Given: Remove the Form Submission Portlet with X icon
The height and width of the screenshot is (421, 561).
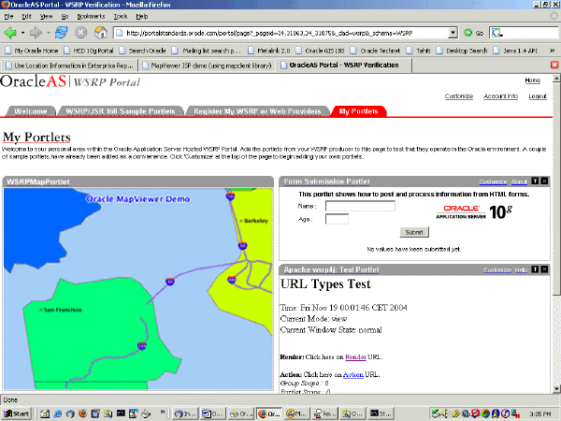Looking at the screenshot, I should (544, 181).
